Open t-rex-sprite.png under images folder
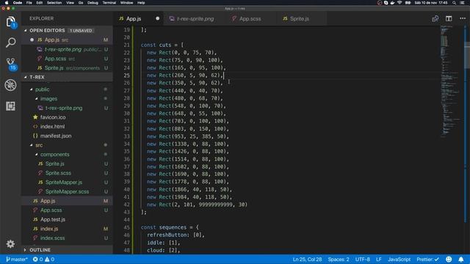Viewport: 470px width, 264px height. coord(67,108)
